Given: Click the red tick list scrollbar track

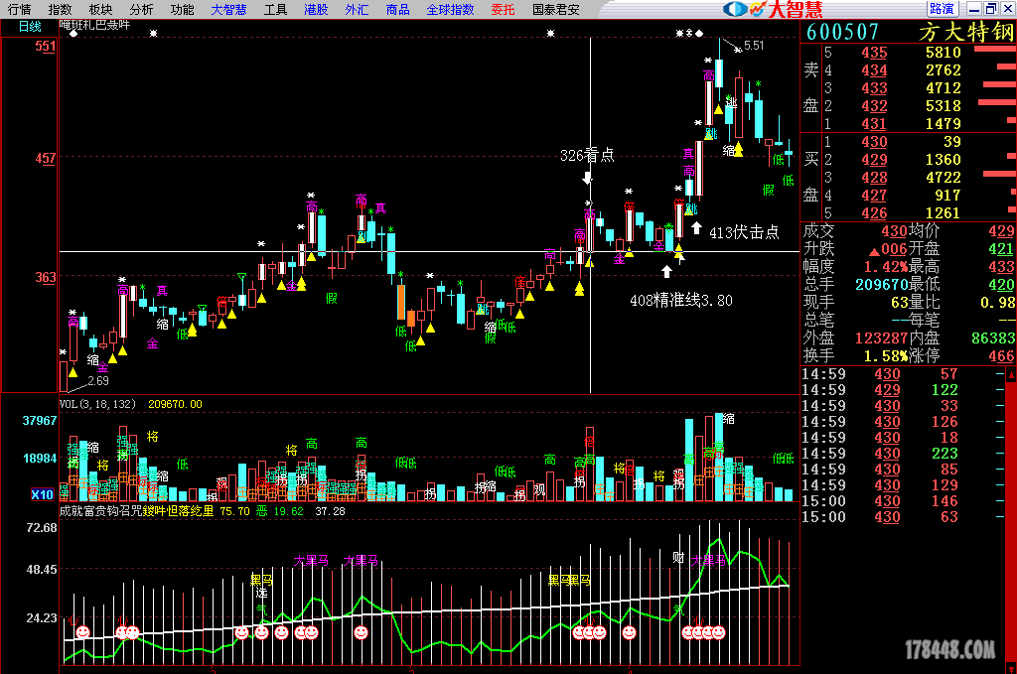Looking at the screenshot, I should (1011, 520).
